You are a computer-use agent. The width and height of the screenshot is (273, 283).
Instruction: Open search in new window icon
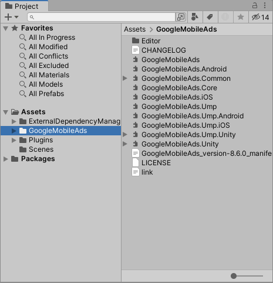tap(181, 17)
